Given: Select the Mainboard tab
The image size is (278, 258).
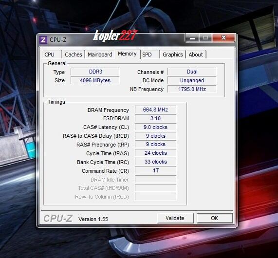Looking at the screenshot, I should pyautogui.click(x=100, y=55).
